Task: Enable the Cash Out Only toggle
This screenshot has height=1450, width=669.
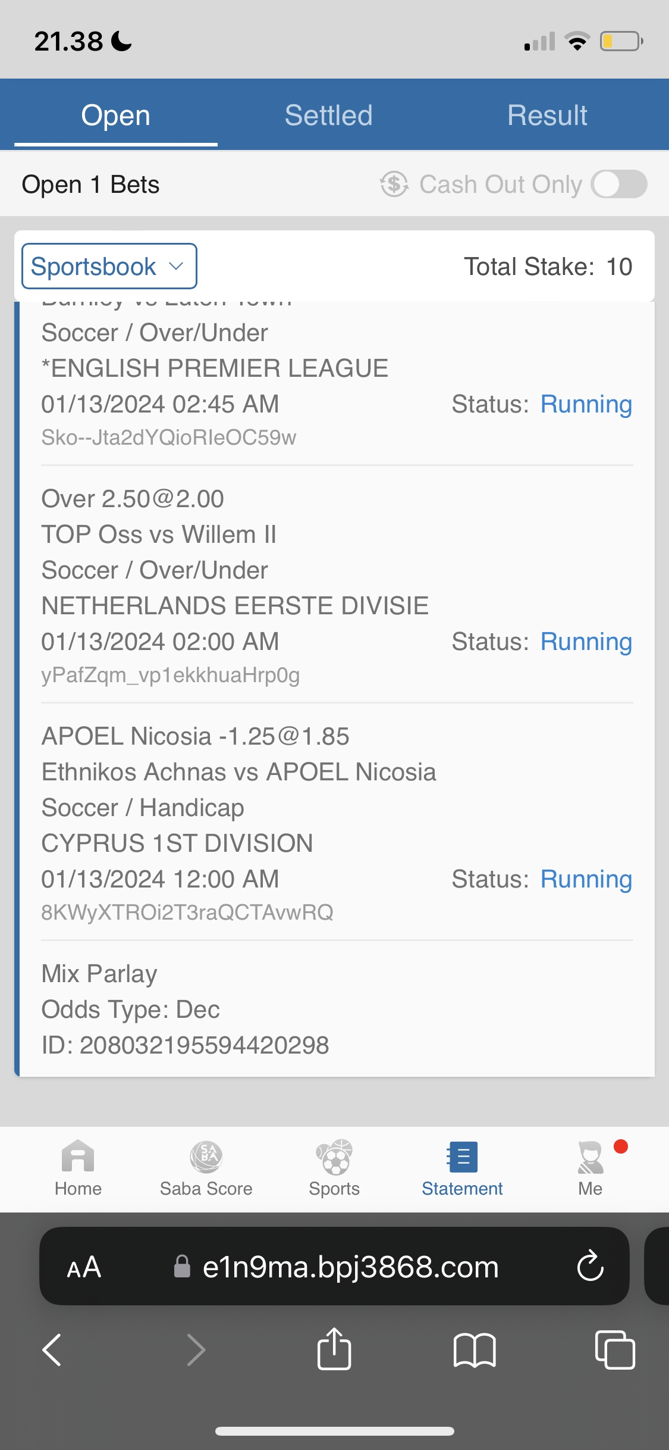Action: (618, 184)
